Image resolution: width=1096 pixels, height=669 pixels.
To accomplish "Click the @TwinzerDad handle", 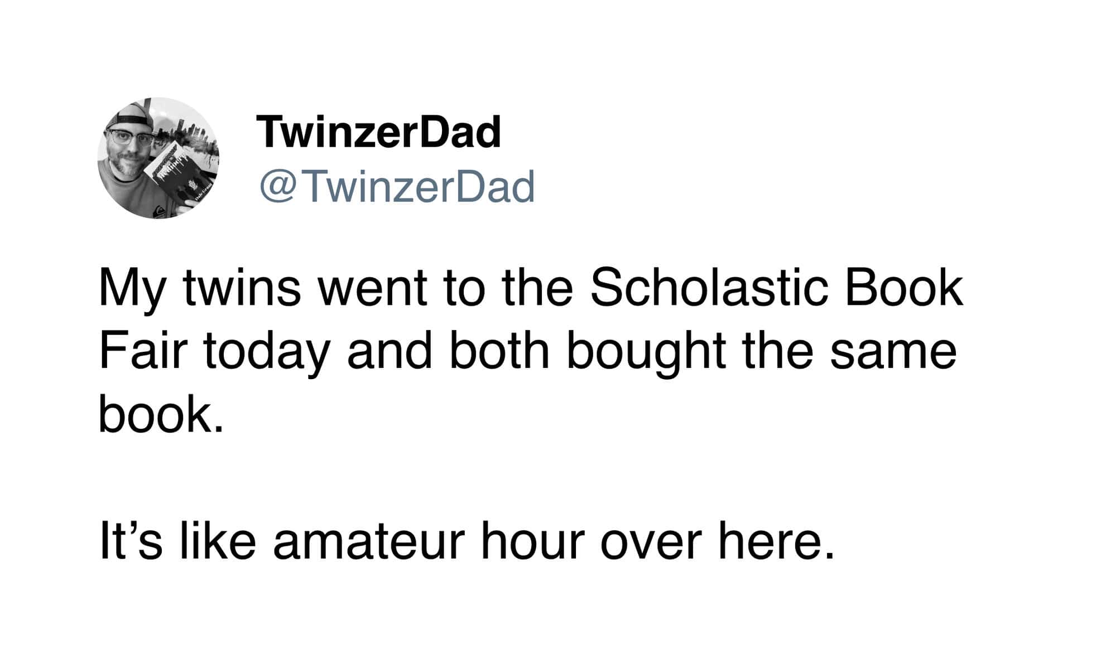I will [396, 187].
